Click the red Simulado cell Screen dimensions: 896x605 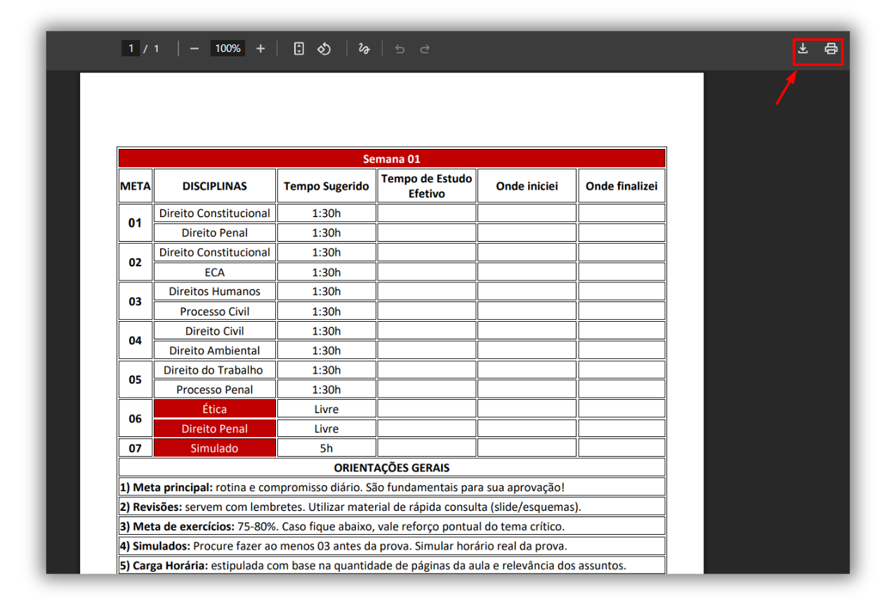215,448
